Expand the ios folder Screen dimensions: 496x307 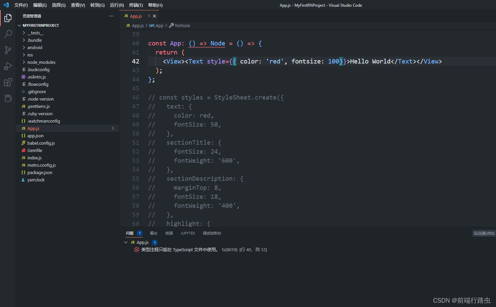pyautogui.click(x=24, y=55)
